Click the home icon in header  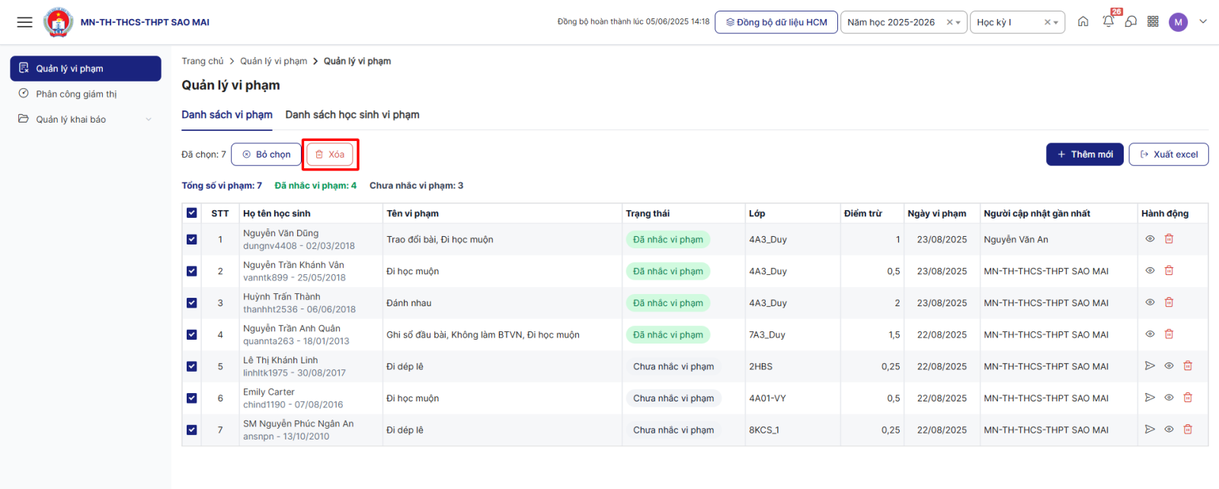[1083, 22]
